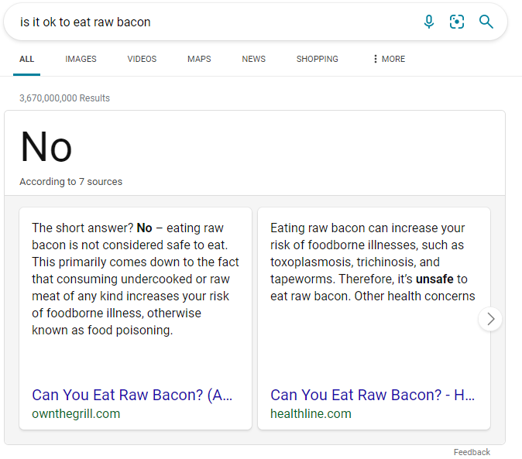Image resolution: width=522 pixels, height=459 pixels.
Task: Open the ownthegrill.com article title link
Action: point(132,395)
